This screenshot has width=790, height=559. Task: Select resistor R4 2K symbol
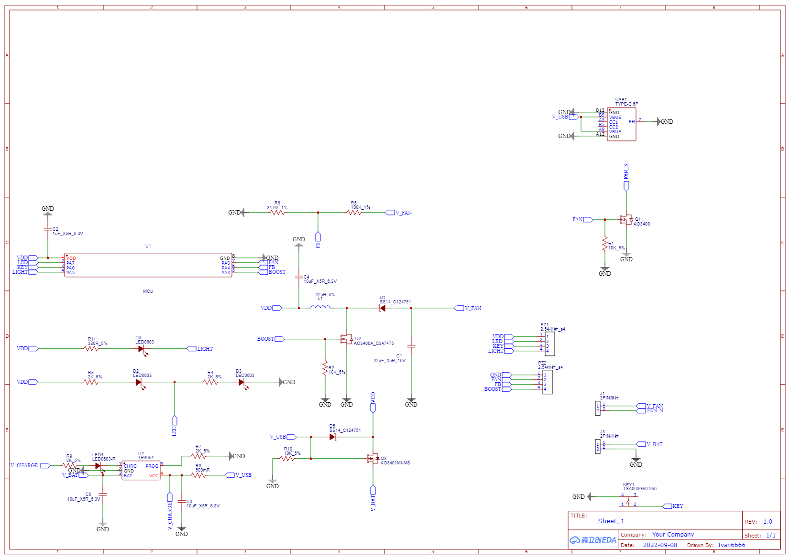click(x=210, y=382)
